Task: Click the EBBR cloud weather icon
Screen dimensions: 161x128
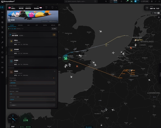Action: pos(11,72)
